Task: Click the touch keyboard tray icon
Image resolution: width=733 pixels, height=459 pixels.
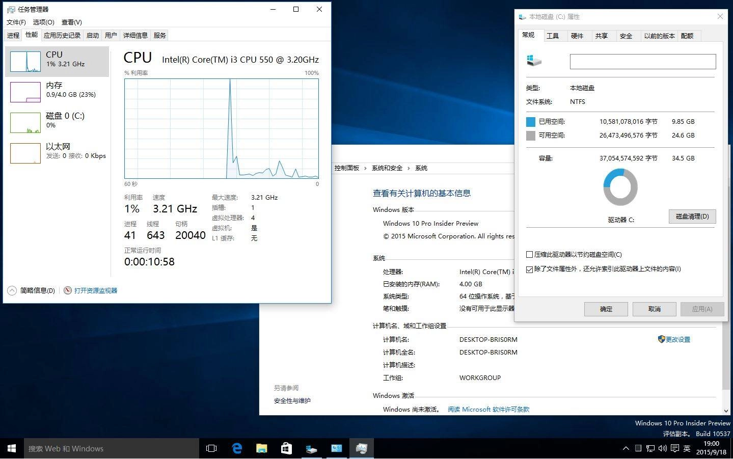Action: point(638,448)
